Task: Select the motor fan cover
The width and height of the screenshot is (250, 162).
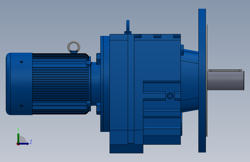Action: (19, 84)
